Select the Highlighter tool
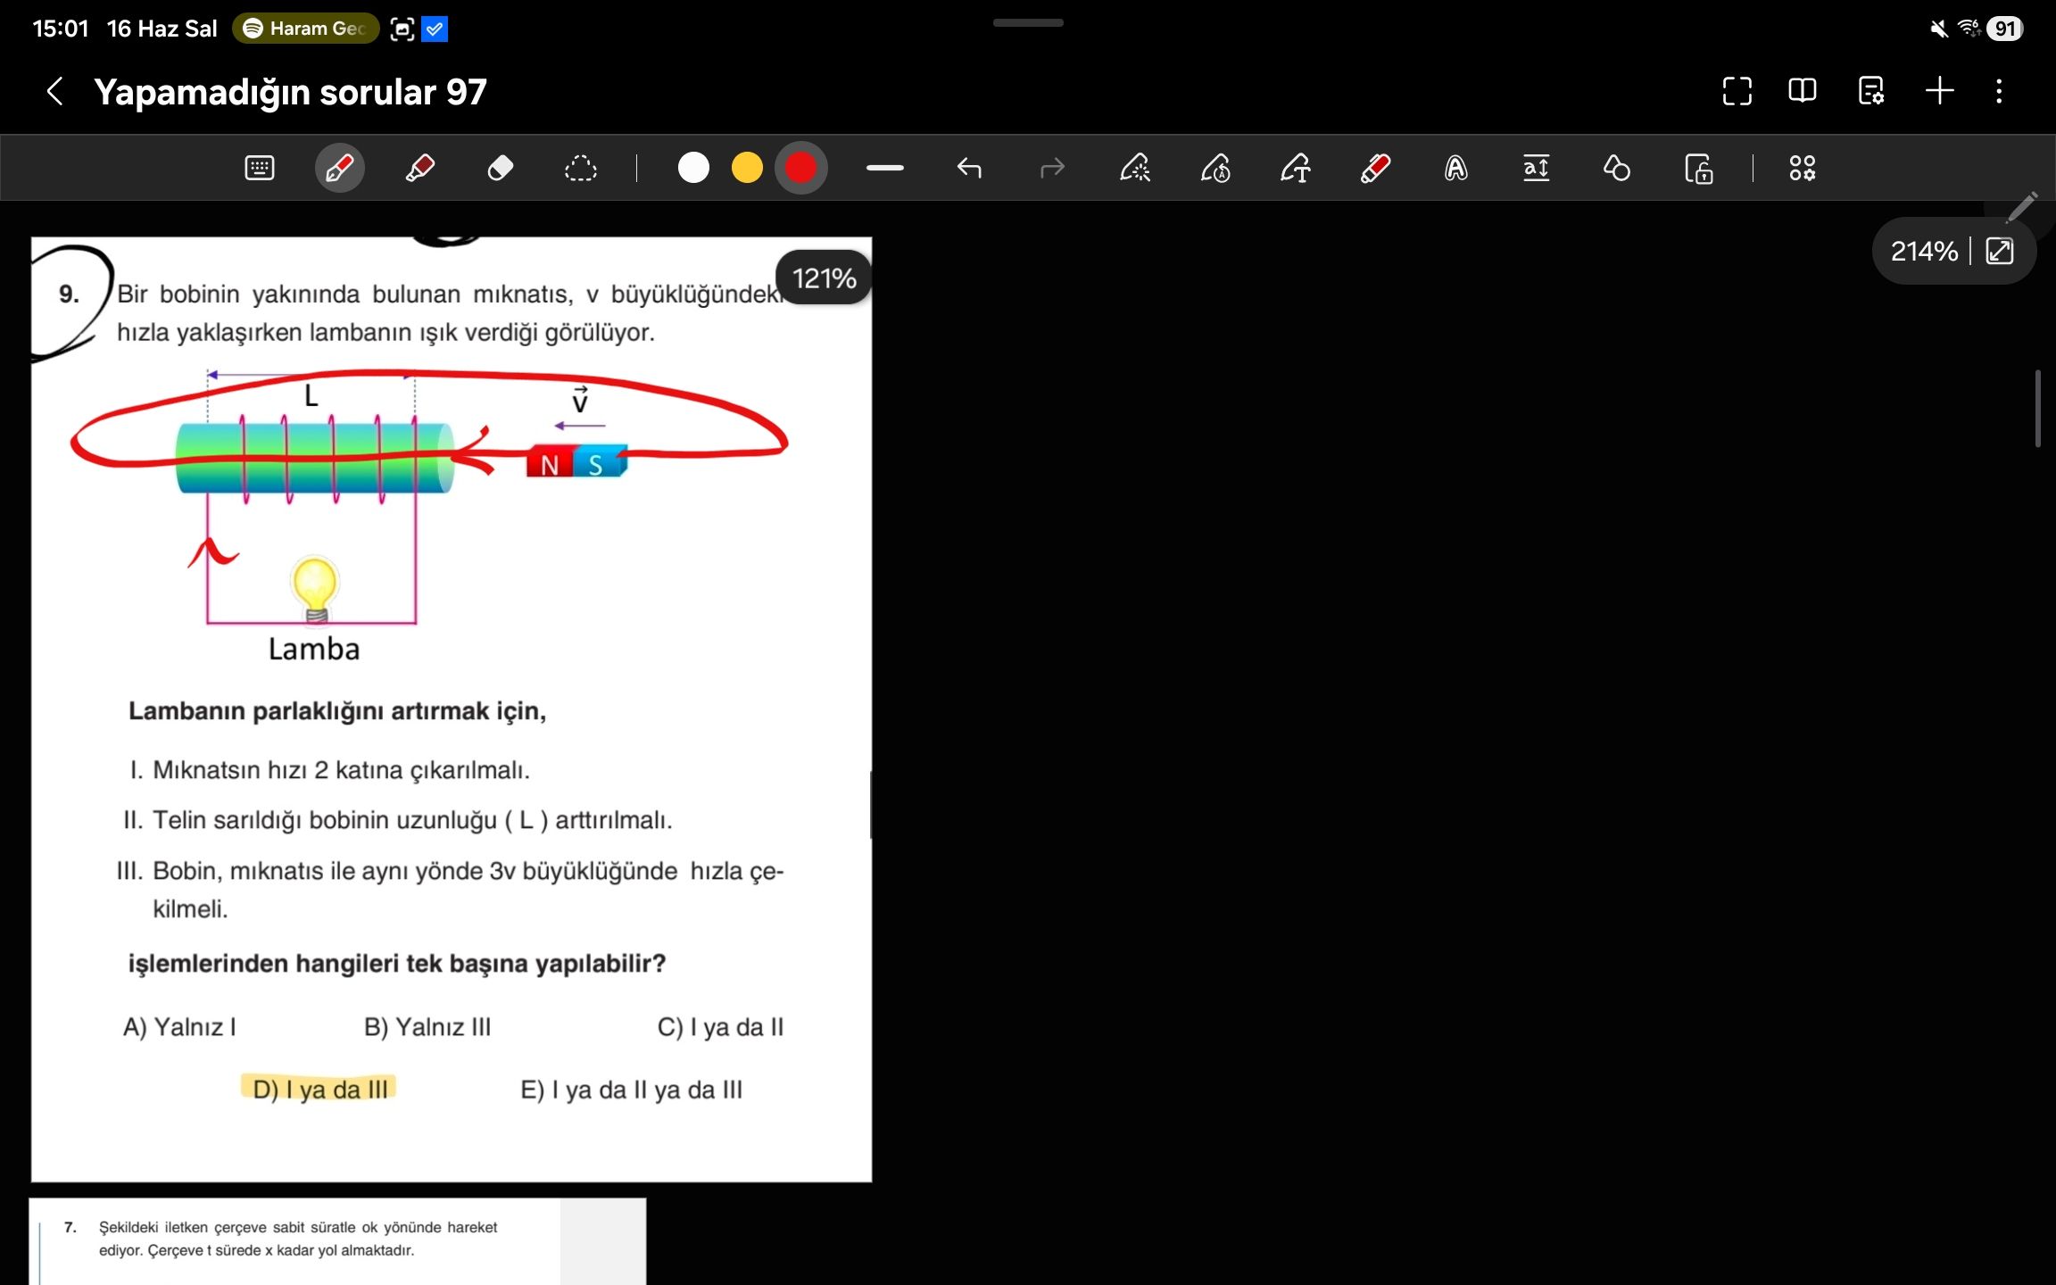 (x=419, y=168)
